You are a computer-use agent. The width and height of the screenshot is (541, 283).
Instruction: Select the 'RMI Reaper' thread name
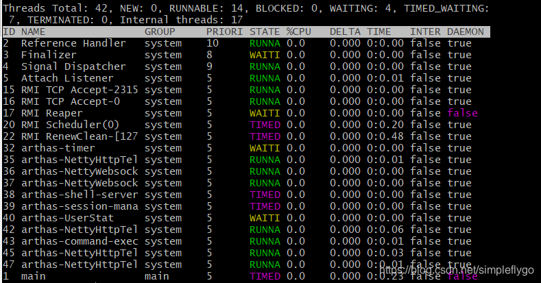click(x=51, y=114)
